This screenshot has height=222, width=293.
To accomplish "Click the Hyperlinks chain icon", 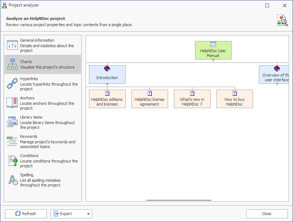I will click(x=12, y=83).
